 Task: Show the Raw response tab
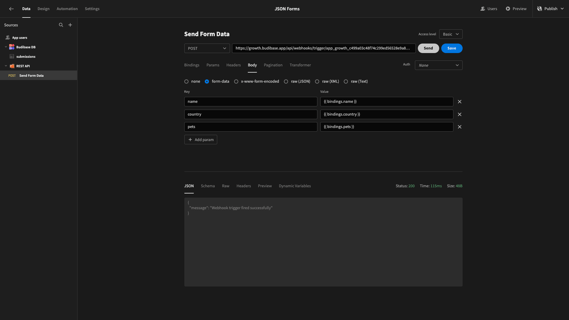pyautogui.click(x=226, y=186)
